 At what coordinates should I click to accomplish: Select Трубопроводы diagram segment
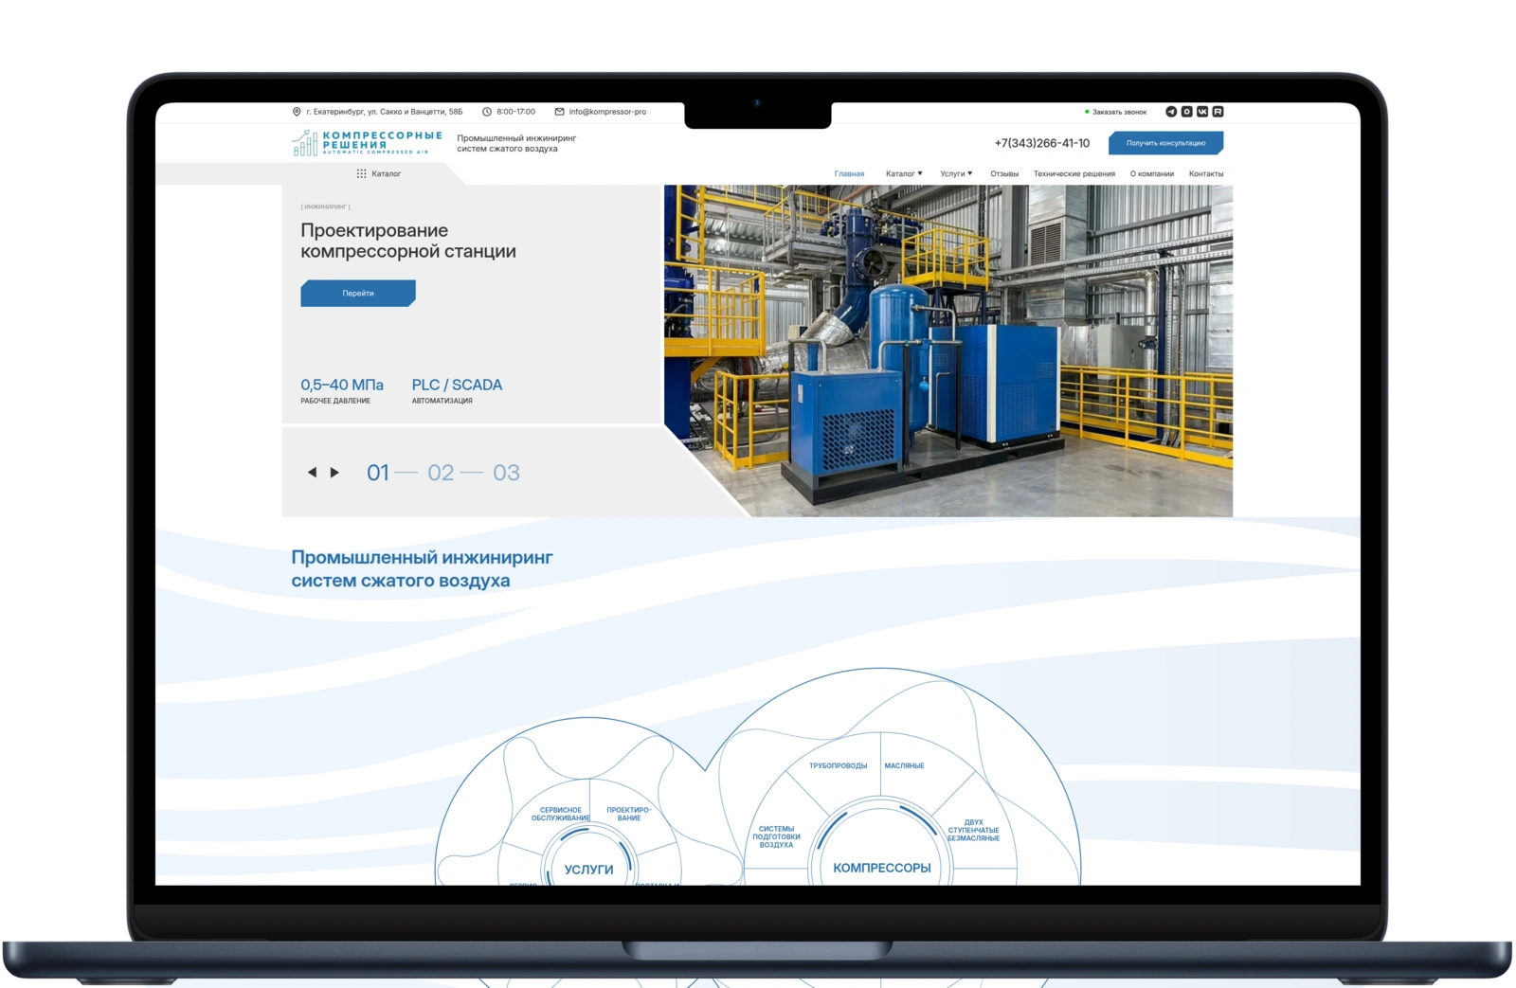pyautogui.click(x=838, y=765)
